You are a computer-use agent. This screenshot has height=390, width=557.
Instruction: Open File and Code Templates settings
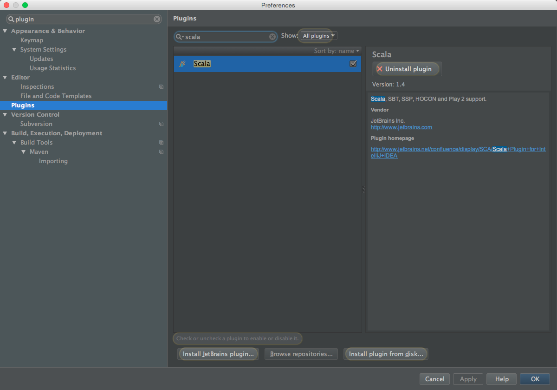(56, 96)
